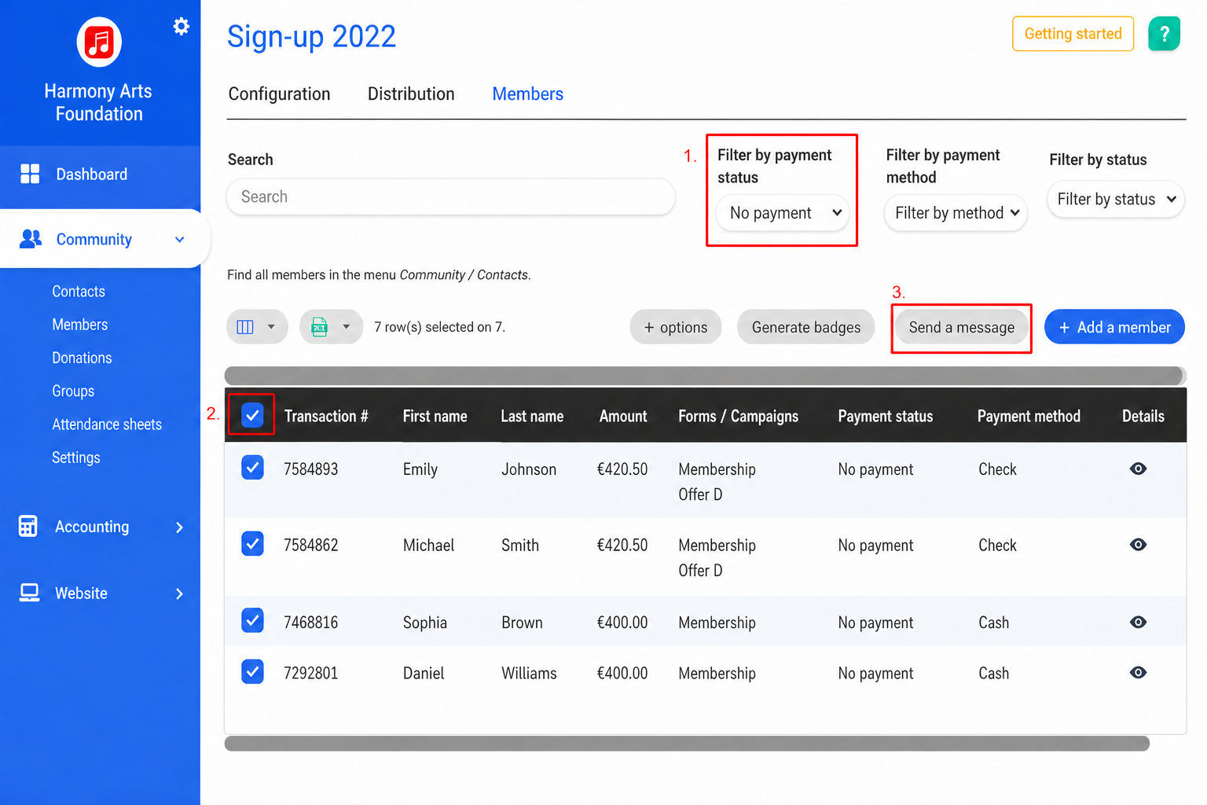
Task: Switch to the Distribution tab
Action: (411, 94)
